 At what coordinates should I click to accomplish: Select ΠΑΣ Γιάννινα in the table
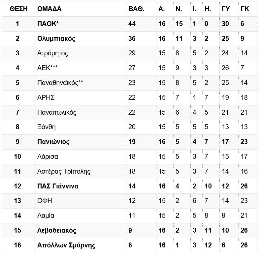[58, 186]
